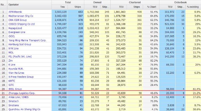Image resolution: width=201 pixels, height=111 pixels.
Task: Open the X-Press Feeders Group link
Action: (21, 77)
